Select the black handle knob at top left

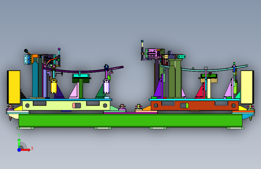point(26,51)
